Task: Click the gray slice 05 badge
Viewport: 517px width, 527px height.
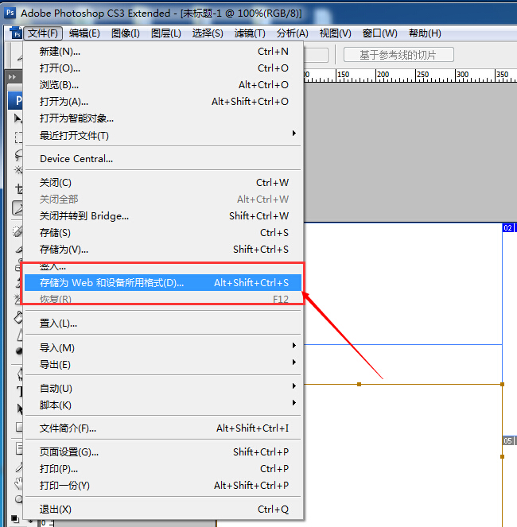Action: coord(508,440)
